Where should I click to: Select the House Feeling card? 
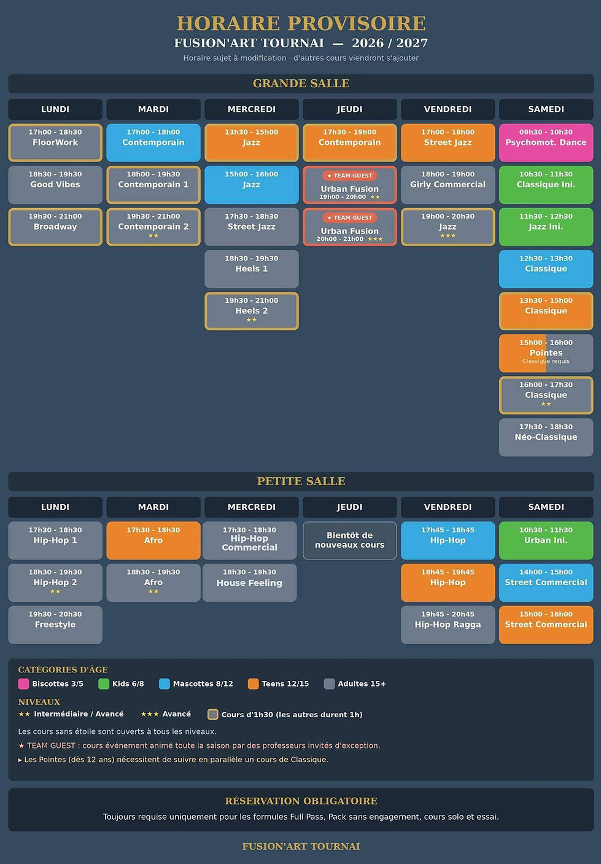(250, 583)
